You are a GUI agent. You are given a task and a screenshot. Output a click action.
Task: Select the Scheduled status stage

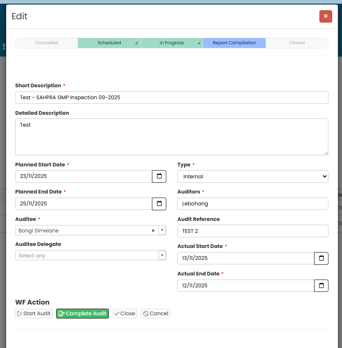pyautogui.click(x=109, y=43)
